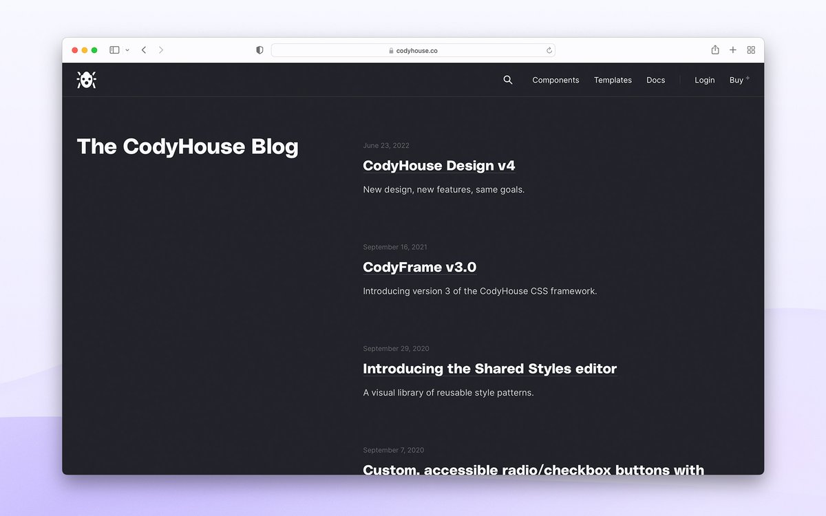Click the CodyHouse bug logo

point(86,80)
